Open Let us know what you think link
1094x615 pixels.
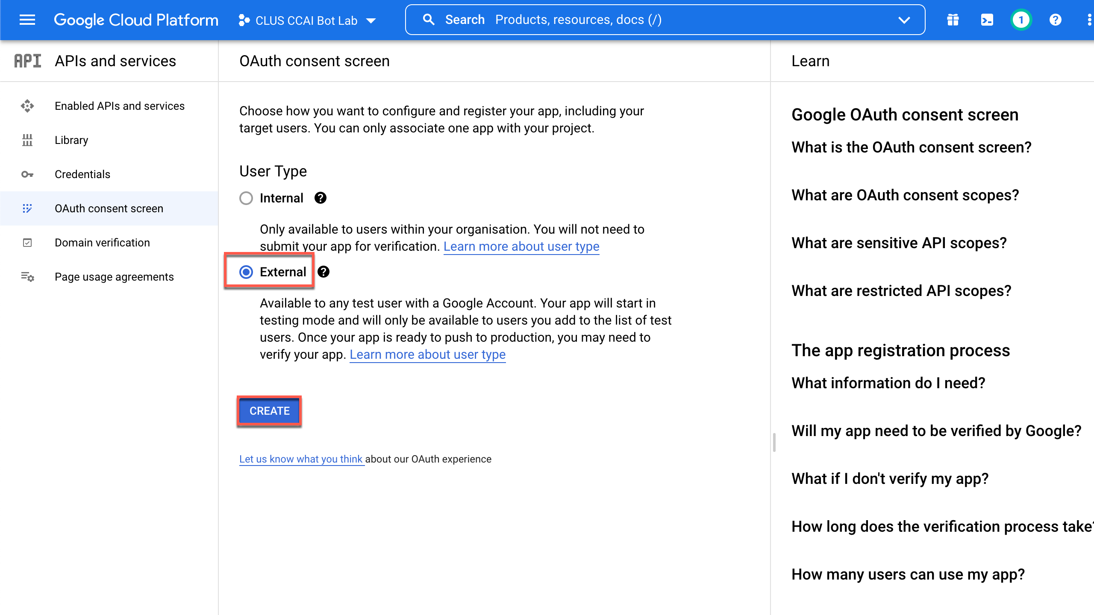click(x=301, y=459)
